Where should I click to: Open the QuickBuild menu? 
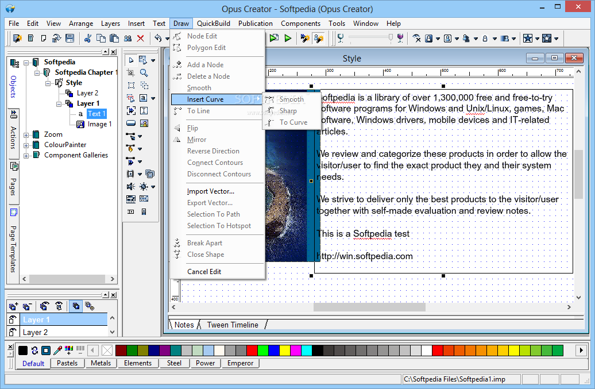pyautogui.click(x=213, y=23)
